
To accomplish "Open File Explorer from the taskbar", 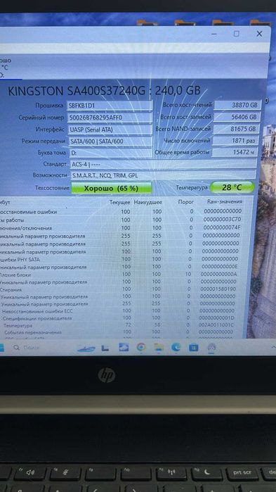I will pos(159,347).
